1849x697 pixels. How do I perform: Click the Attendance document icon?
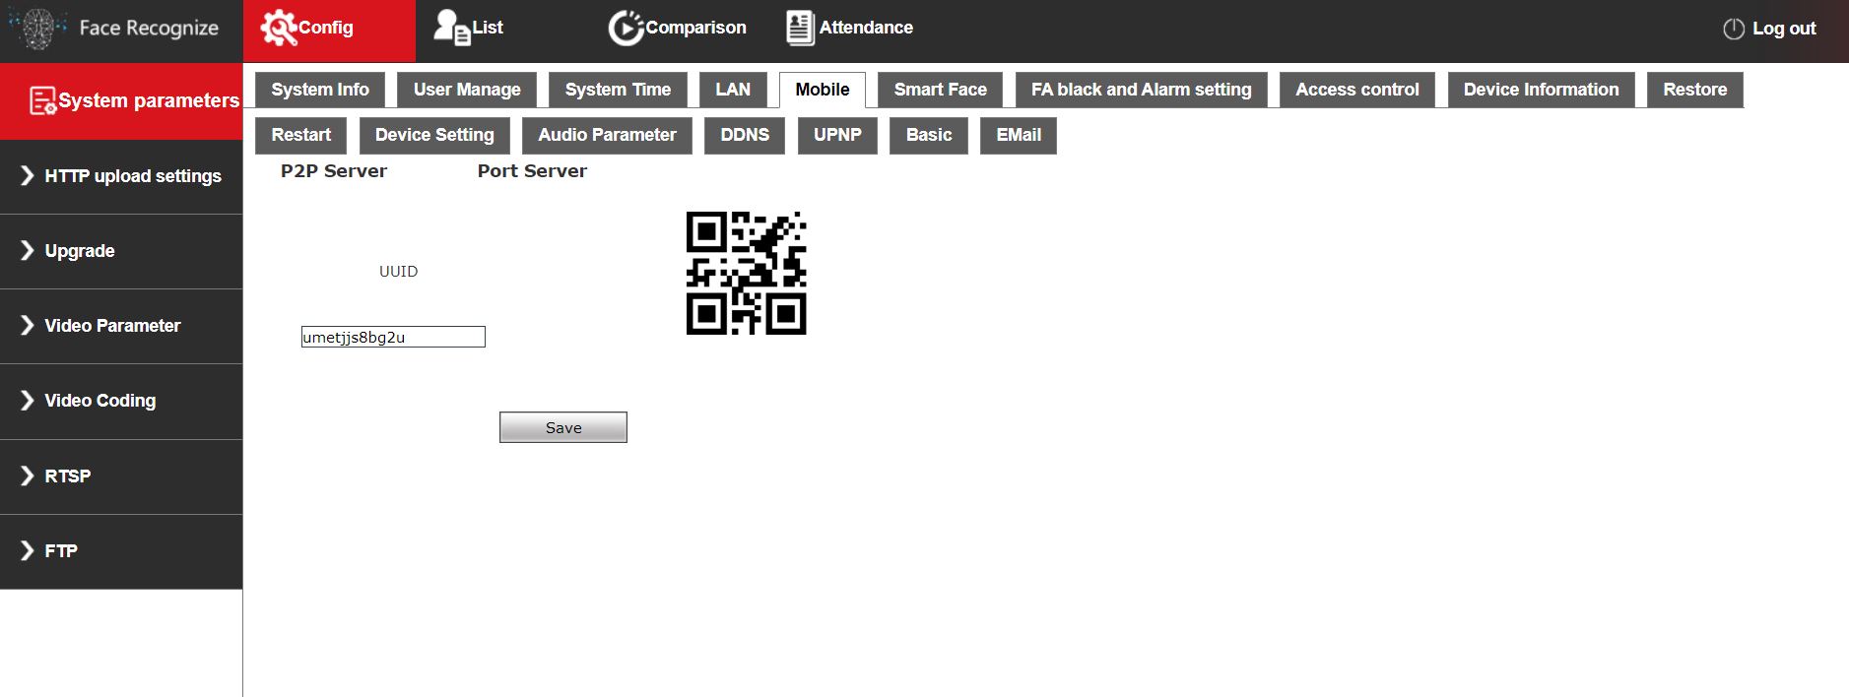click(800, 28)
